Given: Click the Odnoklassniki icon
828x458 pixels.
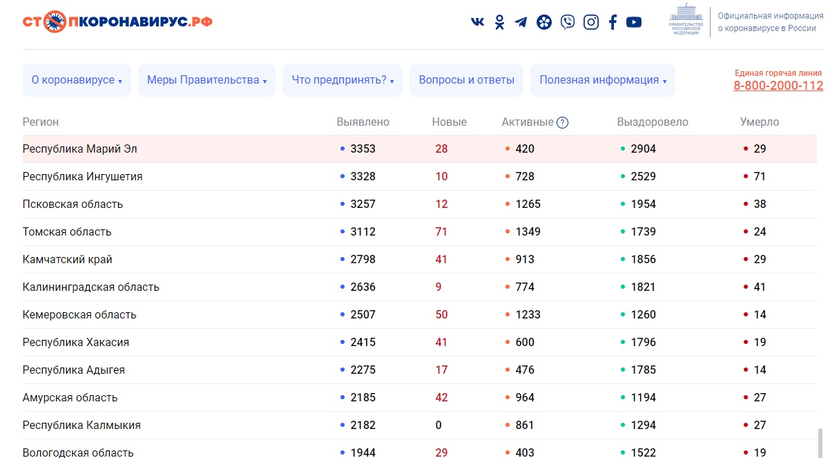Looking at the screenshot, I should [499, 22].
